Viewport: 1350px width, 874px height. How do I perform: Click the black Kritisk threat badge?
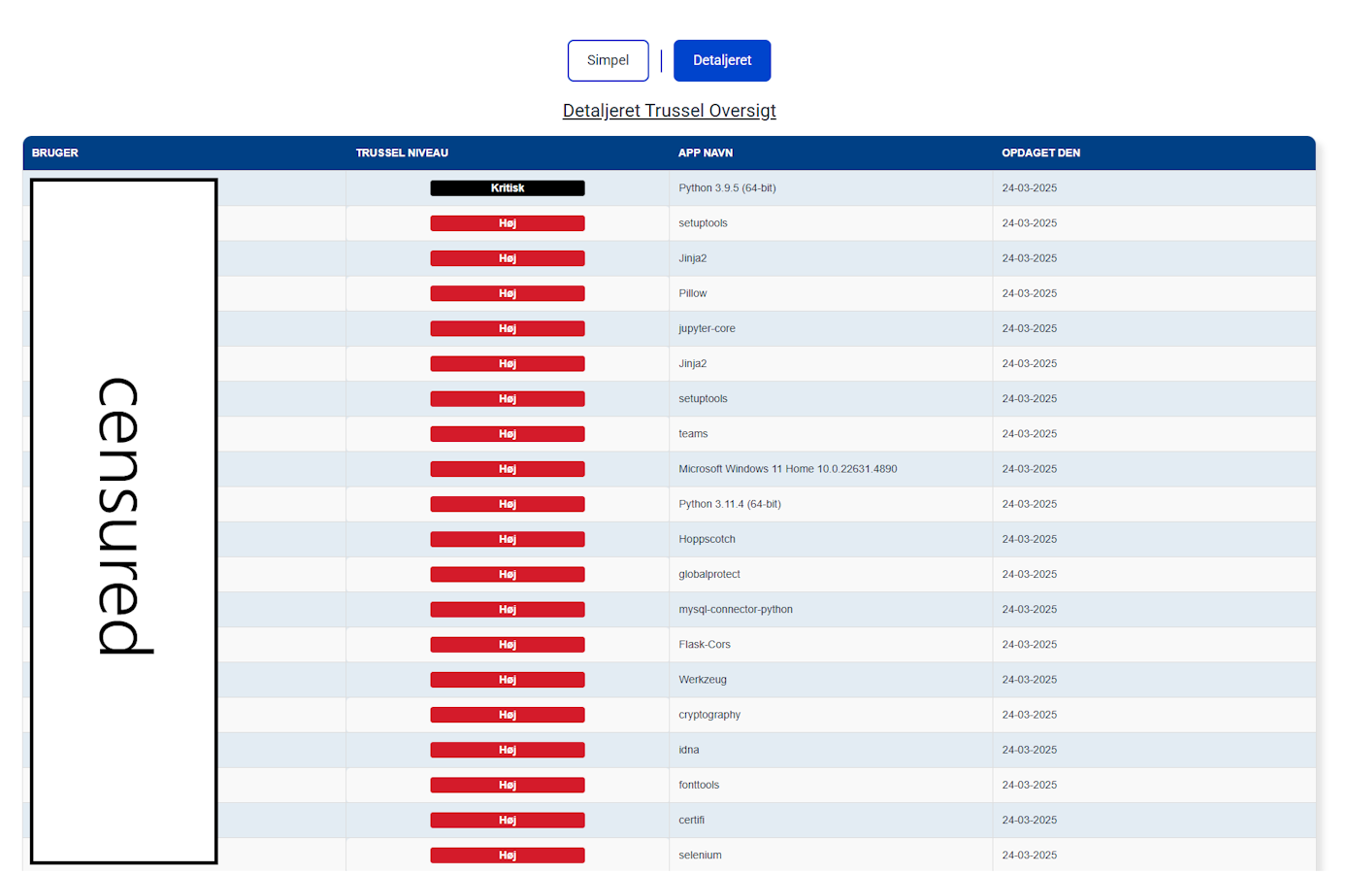click(x=508, y=188)
